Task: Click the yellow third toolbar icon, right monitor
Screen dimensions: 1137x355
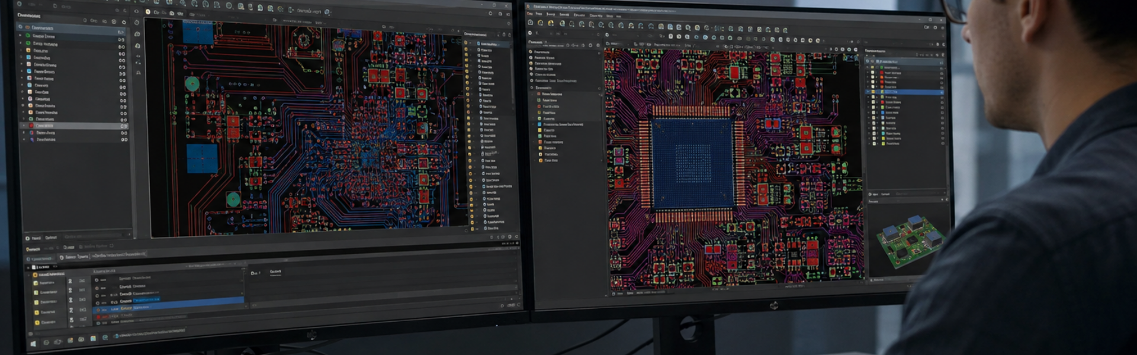Action: [x=551, y=23]
